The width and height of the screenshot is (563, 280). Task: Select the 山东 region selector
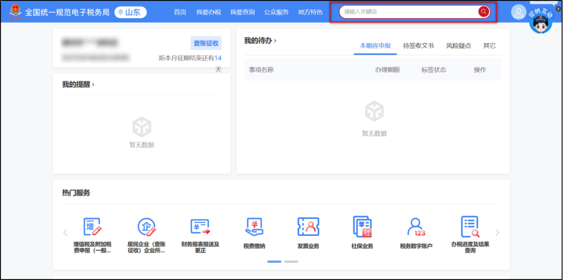click(130, 13)
